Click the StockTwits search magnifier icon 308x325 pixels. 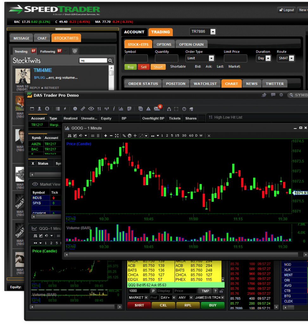[110, 61]
